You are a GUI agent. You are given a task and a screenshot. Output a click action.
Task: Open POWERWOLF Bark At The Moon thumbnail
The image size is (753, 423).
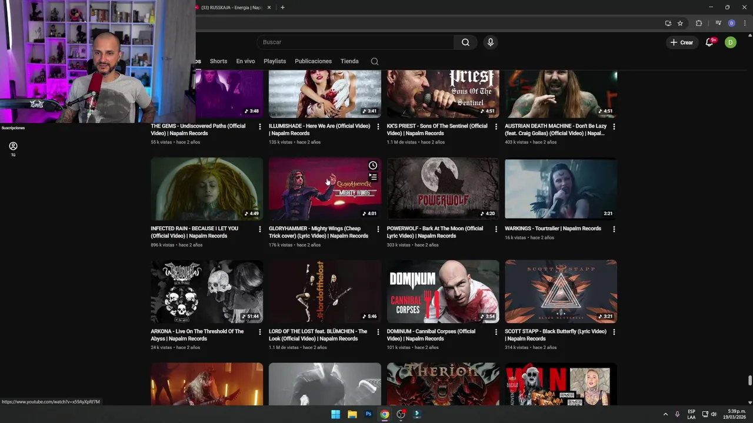tap(443, 189)
